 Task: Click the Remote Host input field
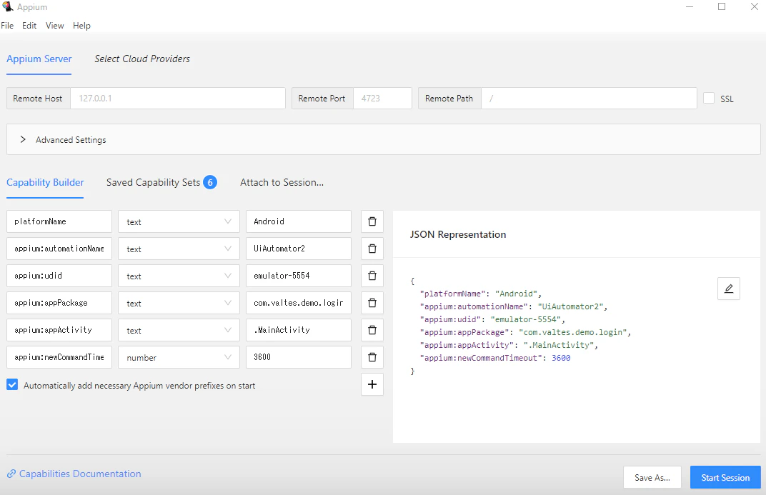pyautogui.click(x=178, y=98)
